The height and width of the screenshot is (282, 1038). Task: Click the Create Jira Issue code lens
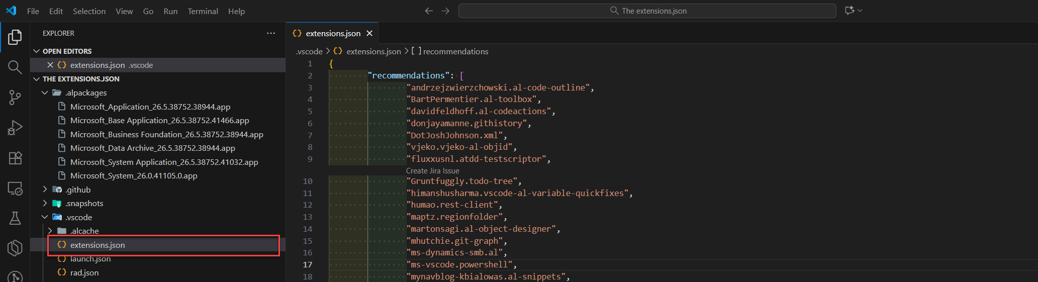(432, 171)
